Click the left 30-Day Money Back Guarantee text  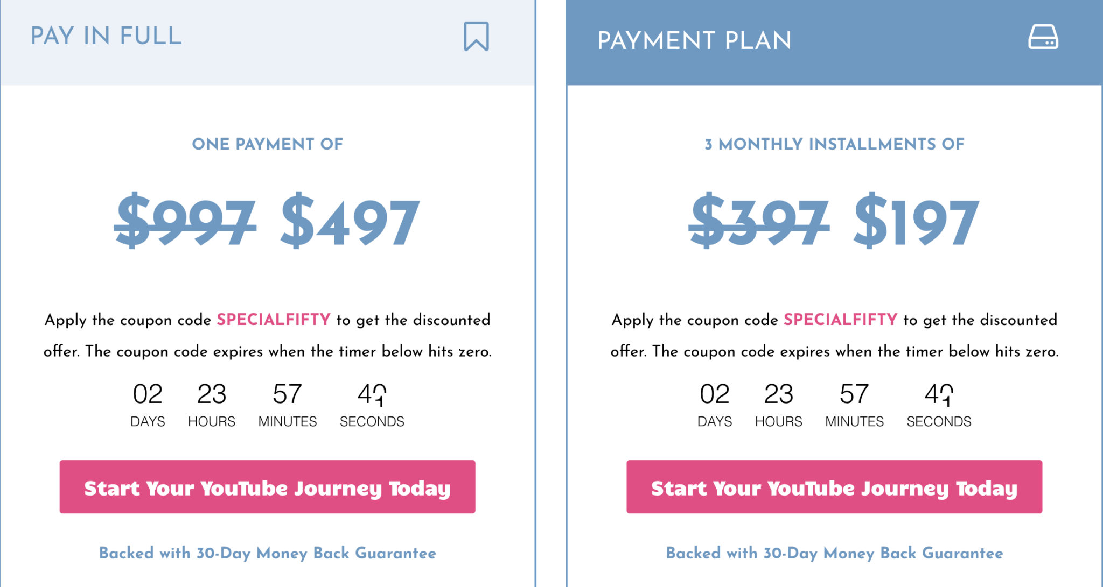[x=267, y=553]
